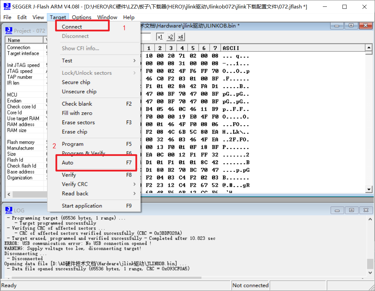Set hex view width to x1
The height and width of the screenshot is (291, 375).
pos(160,37)
